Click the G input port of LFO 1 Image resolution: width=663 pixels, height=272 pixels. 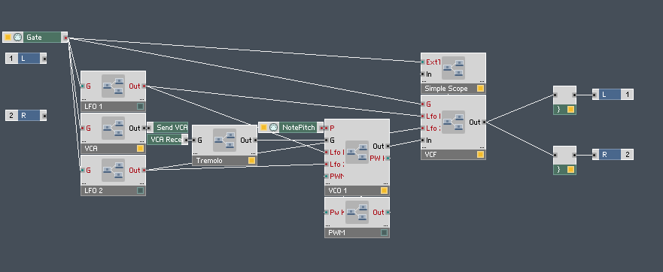click(83, 86)
